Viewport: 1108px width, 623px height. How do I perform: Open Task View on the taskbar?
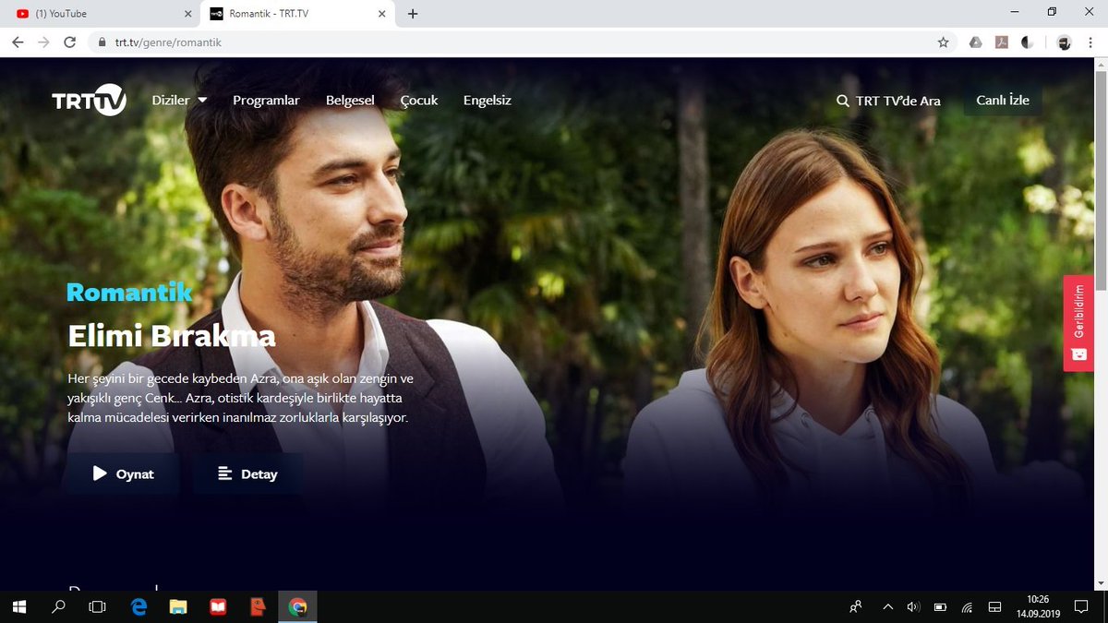(x=97, y=606)
